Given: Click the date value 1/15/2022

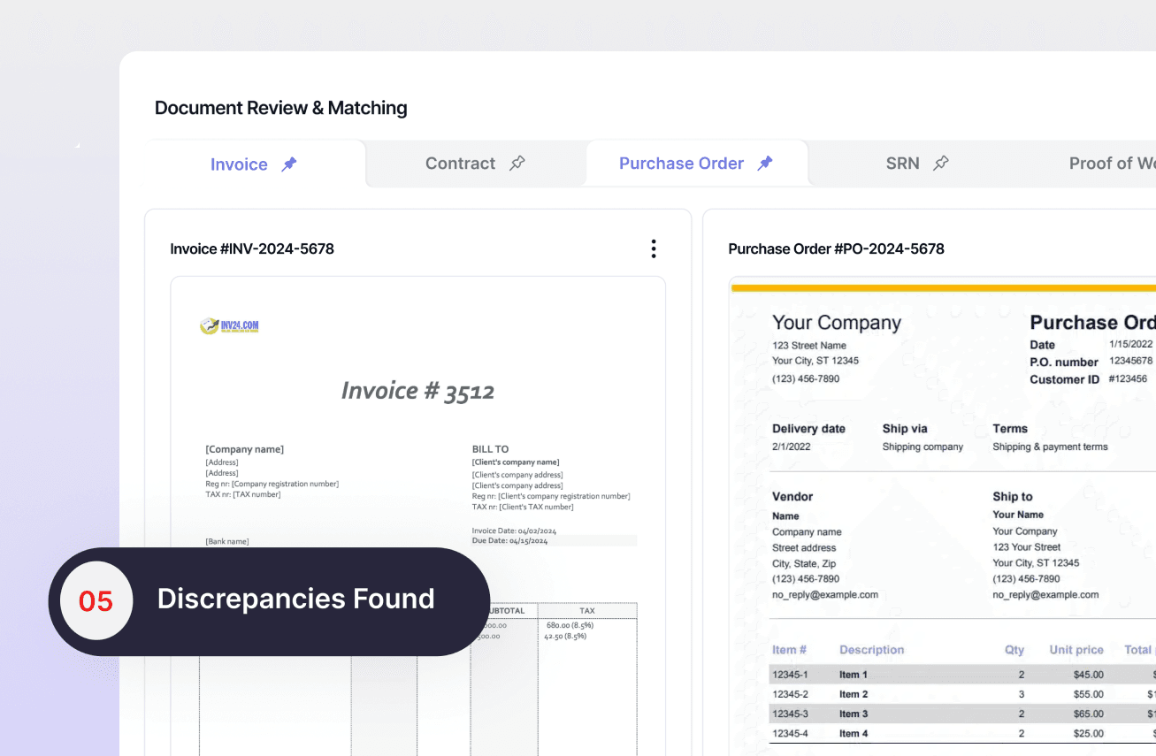Looking at the screenshot, I should click(x=1131, y=344).
